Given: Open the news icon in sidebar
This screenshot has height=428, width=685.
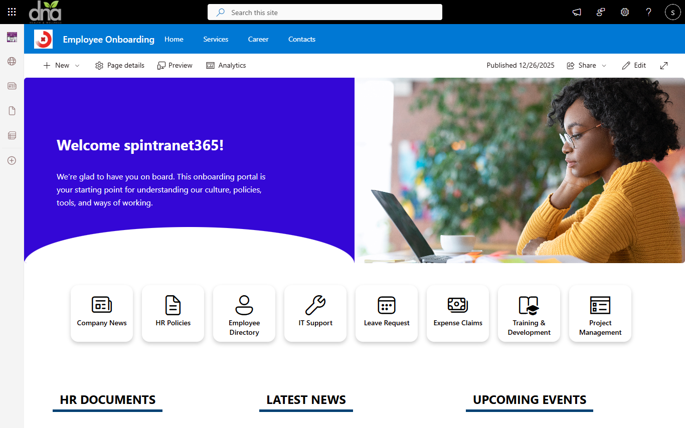Looking at the screenshot, I should tap(11, 86).
